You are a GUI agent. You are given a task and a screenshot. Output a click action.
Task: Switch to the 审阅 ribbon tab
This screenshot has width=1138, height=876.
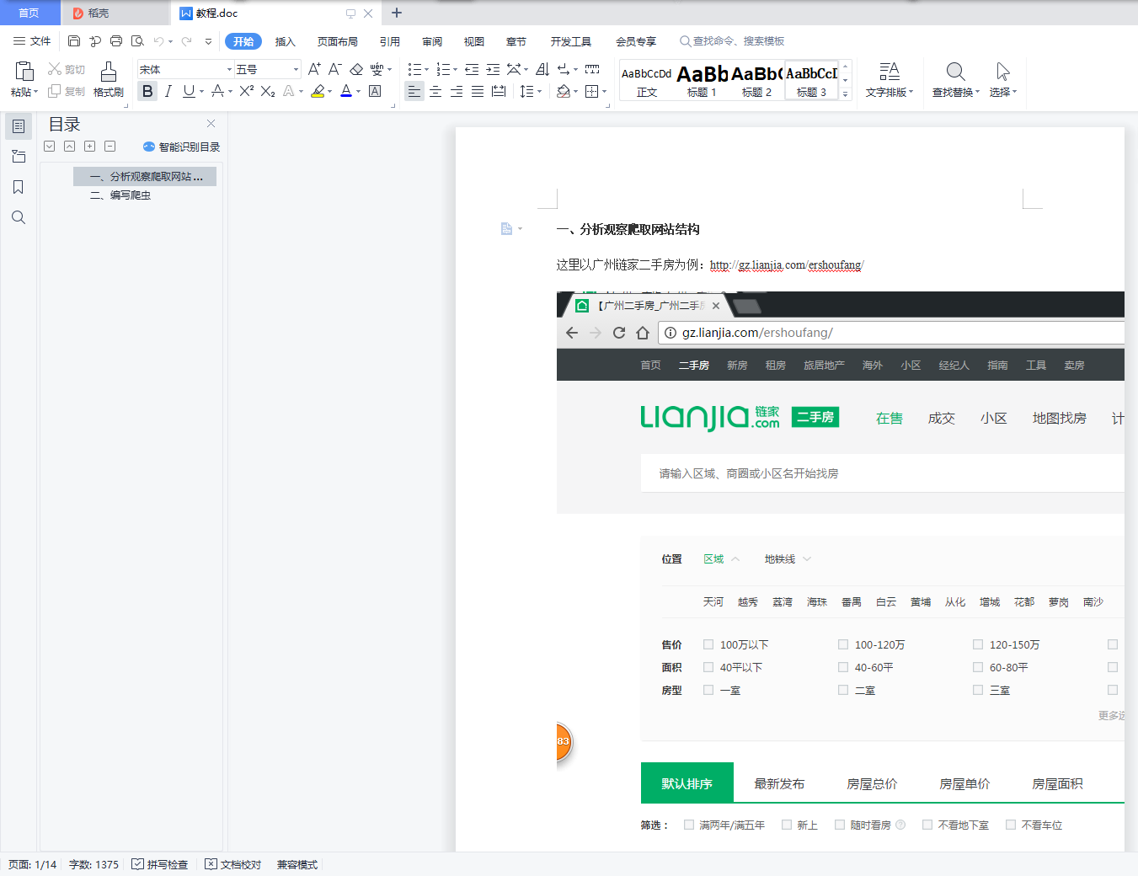click(432, 41)
